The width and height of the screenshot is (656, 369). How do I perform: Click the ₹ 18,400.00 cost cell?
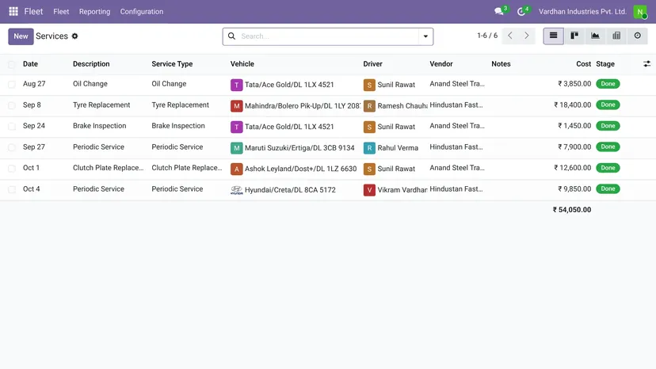[572, 105]
